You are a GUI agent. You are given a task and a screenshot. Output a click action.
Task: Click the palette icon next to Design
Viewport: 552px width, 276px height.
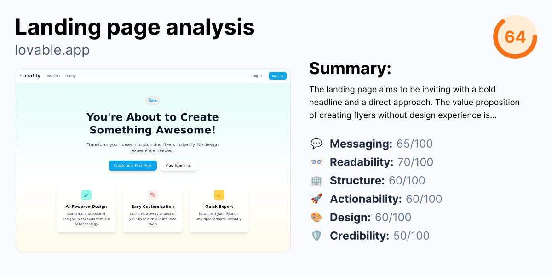point(316,217)
